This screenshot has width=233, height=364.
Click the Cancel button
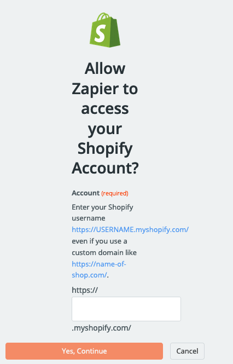pos(187,351)
